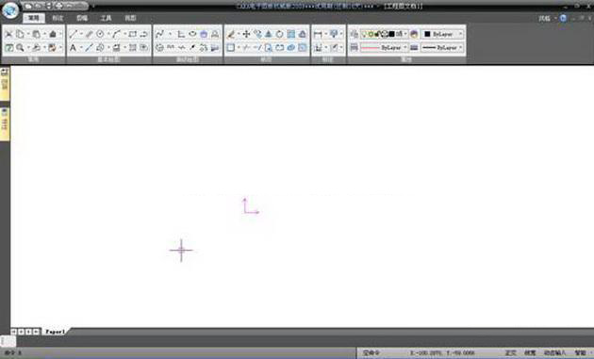Select the Ellipse tool
The height and width of the screenshot is (359, 594).
point(192,35)
